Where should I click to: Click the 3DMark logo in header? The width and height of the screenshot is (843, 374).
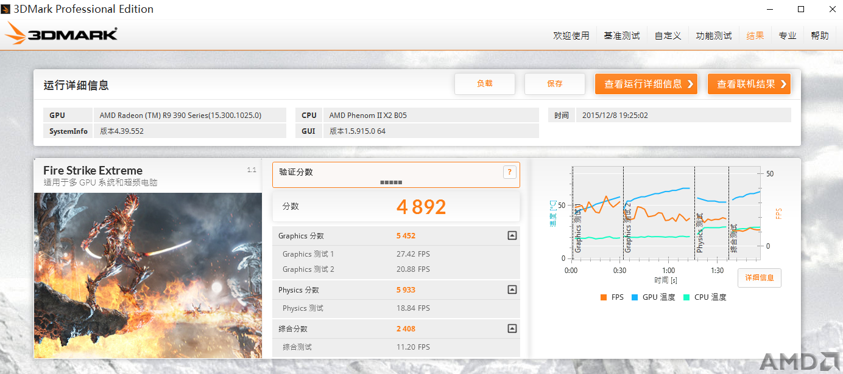[61, 33]
